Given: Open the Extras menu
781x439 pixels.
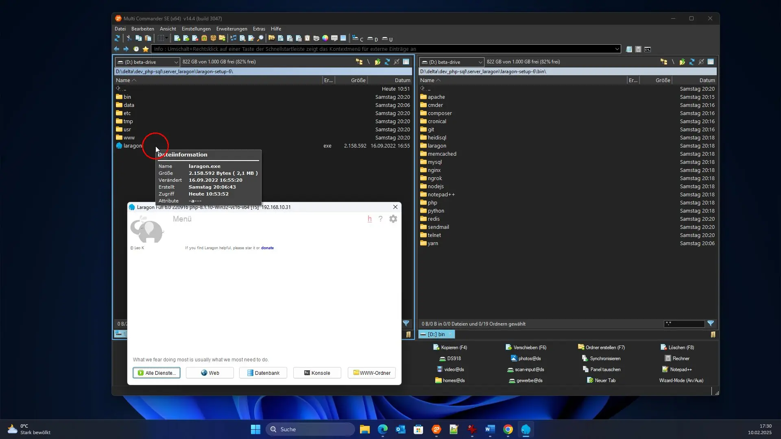Looking at the screenshot, I should tap(259, 29).
